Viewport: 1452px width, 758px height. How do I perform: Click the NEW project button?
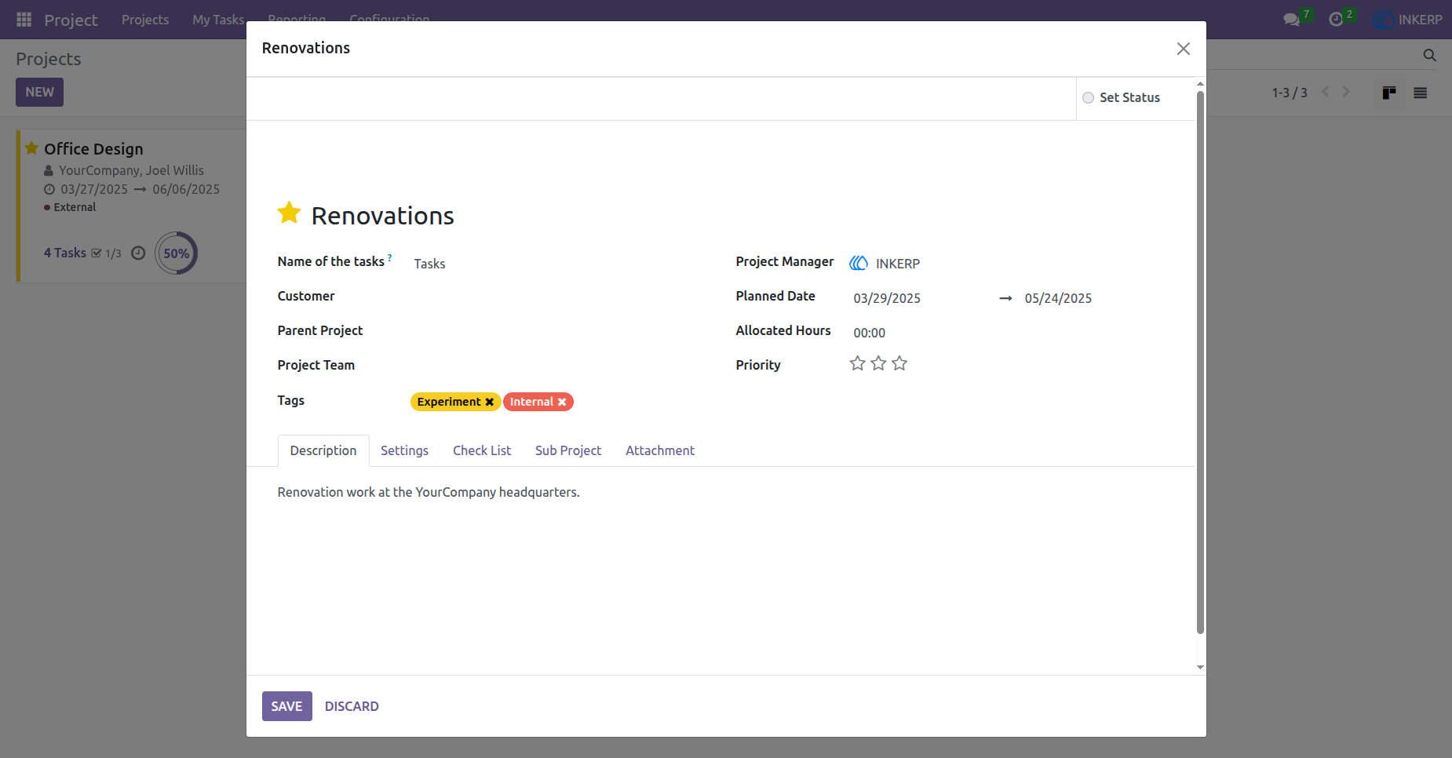(x=39, y=92)
